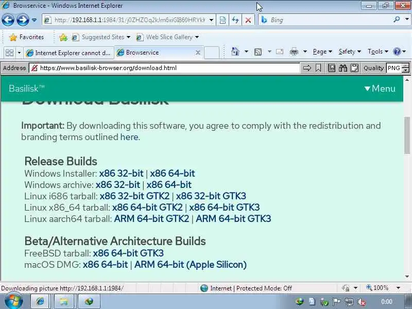The height and width of the screenshot is (309, 412).
Task: Download Windows Installer x86 32-bit
Action: [121, 174]
